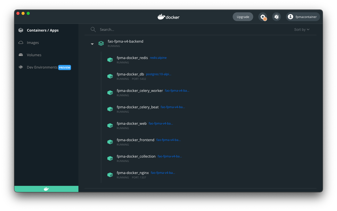This screenshot has height=211, width=337.
Task: Select the fao-fpma-v4-backend app name
Action: pyautogui.click(x=126, y=41)
